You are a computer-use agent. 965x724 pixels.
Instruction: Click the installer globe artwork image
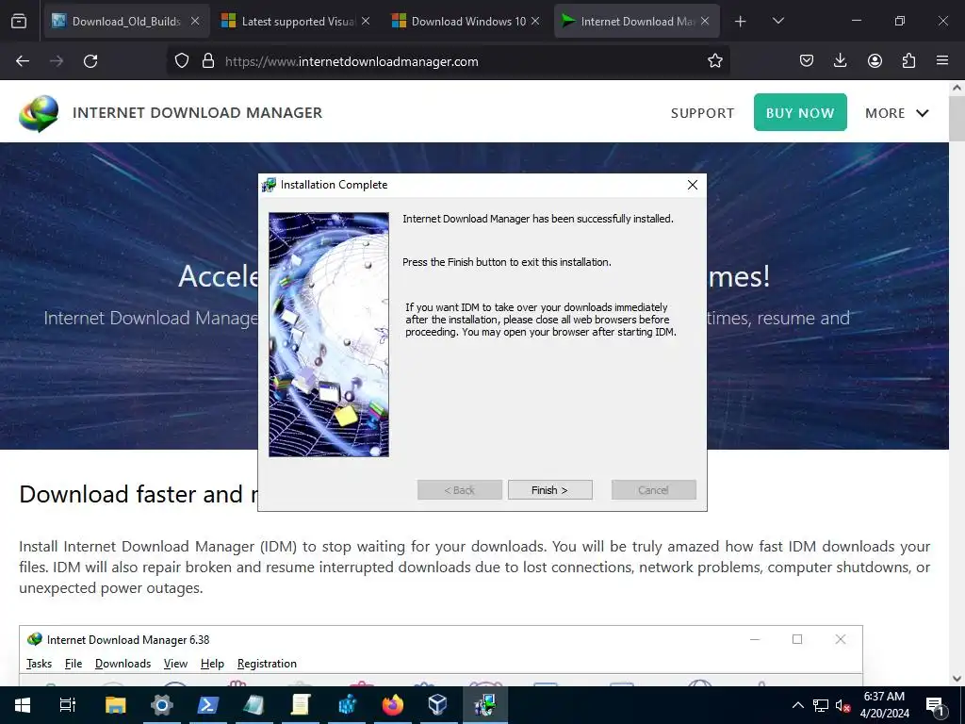[x=329, y=335]
